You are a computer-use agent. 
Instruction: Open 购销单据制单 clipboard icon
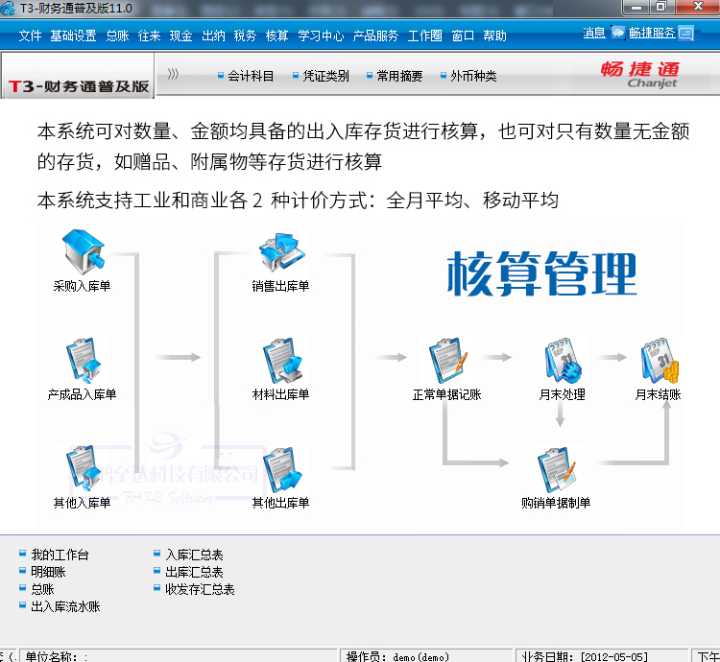[556, 469]
